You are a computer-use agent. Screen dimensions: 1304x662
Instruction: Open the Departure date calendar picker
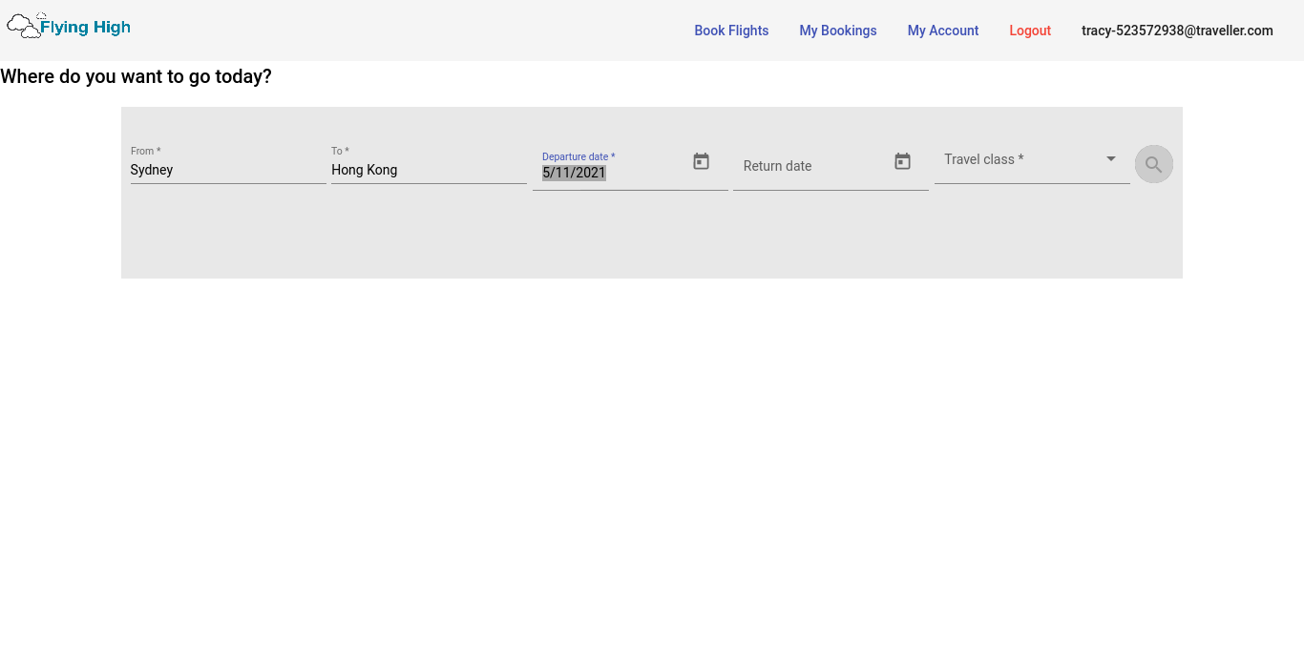pyautogui.click(x=702, y=161)
